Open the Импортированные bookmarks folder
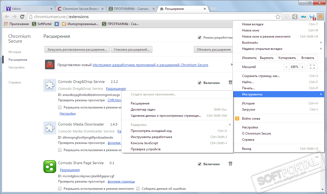The height and width of the screenshot is (194, 327). click(80, 24)
